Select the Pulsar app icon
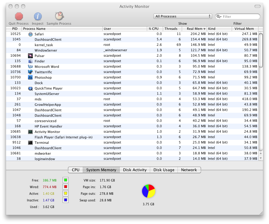This screenshot has width=269, height=224. point(30,56)
